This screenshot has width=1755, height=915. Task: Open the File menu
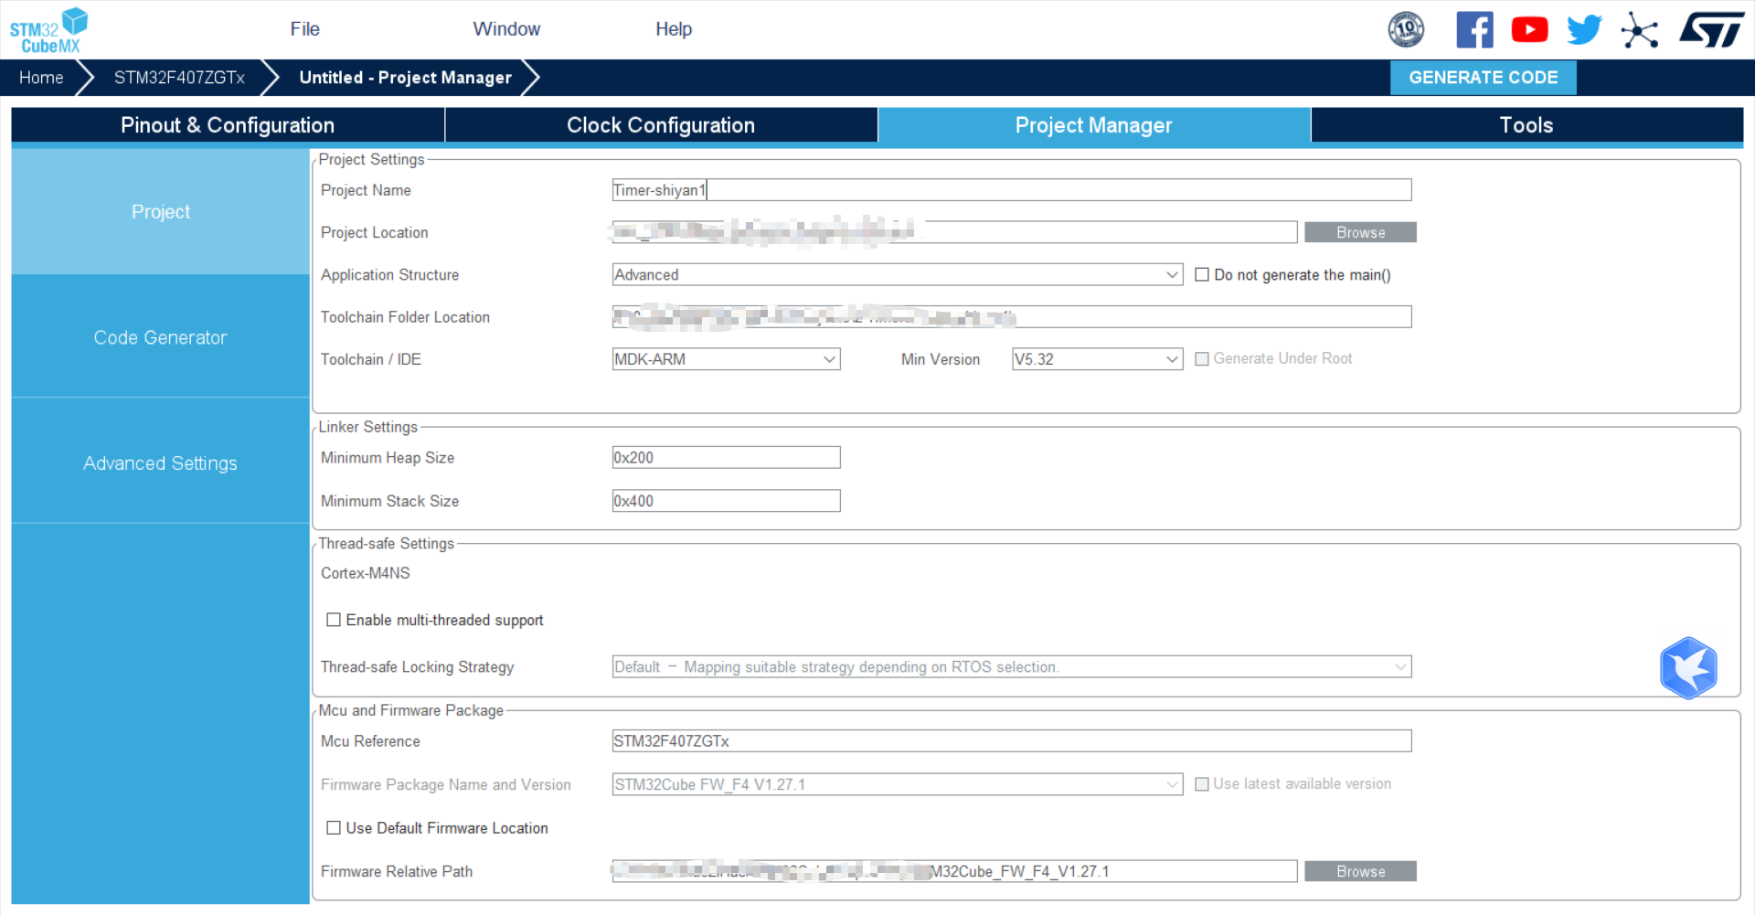305,29
